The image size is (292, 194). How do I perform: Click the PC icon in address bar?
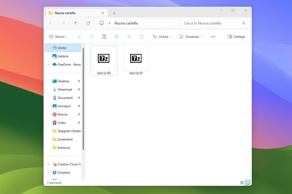pos(101,23)
